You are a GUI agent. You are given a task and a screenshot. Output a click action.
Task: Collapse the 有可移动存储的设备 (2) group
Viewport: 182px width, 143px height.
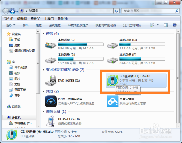[x=44, y=70]
